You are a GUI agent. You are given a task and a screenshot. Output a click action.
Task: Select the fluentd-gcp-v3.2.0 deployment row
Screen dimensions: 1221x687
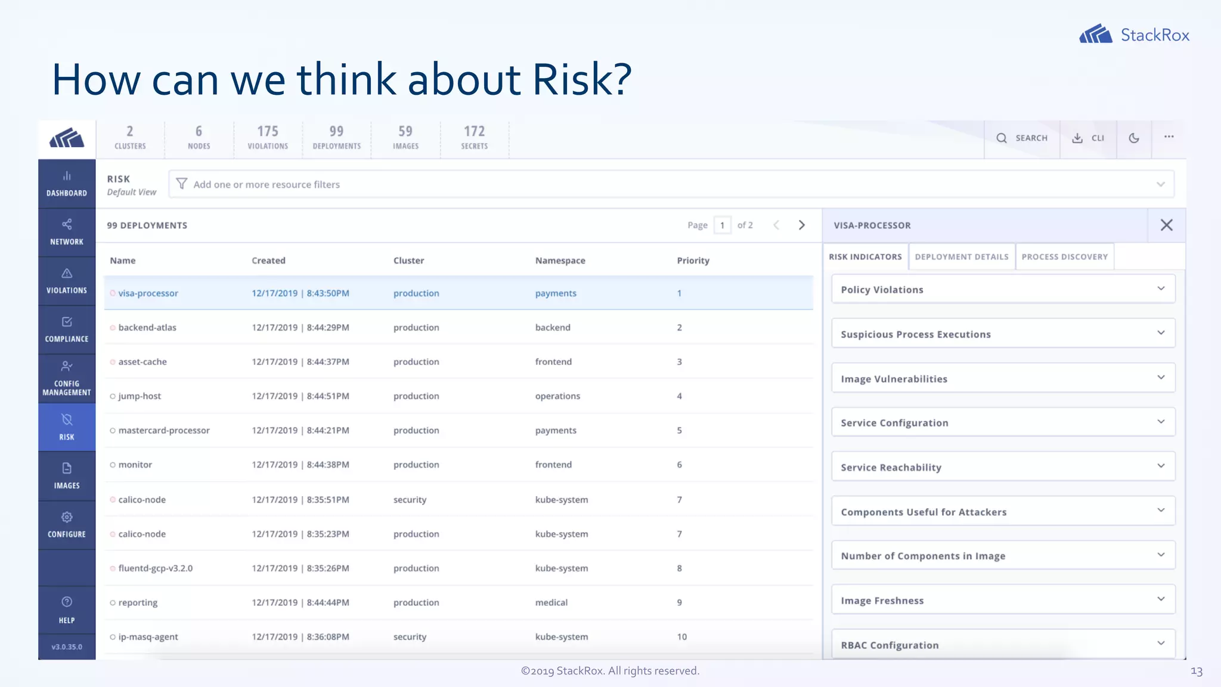tap(458, 568)
